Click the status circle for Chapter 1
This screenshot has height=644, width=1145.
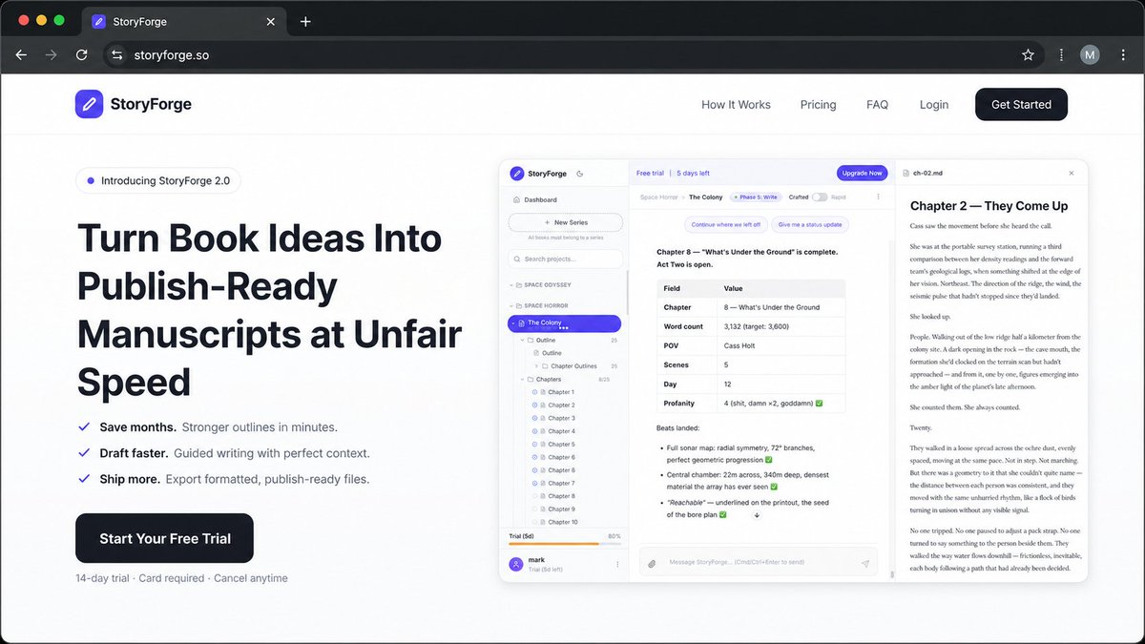[534, 392]
